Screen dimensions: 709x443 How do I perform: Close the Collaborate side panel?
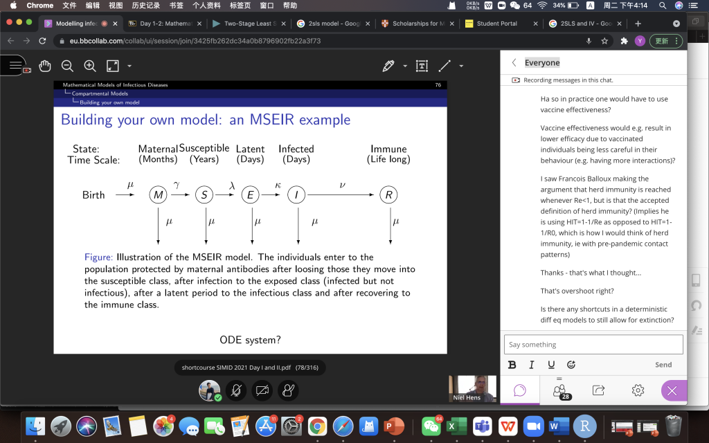672,390
